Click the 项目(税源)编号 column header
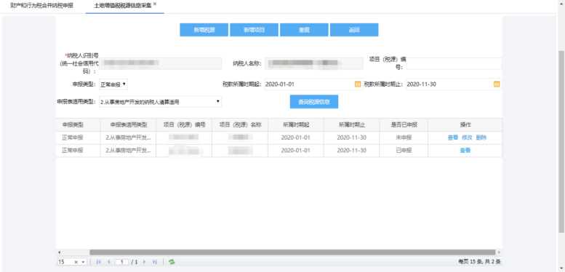The height and width of the screenshot is (272, 565). click(185, 124)
